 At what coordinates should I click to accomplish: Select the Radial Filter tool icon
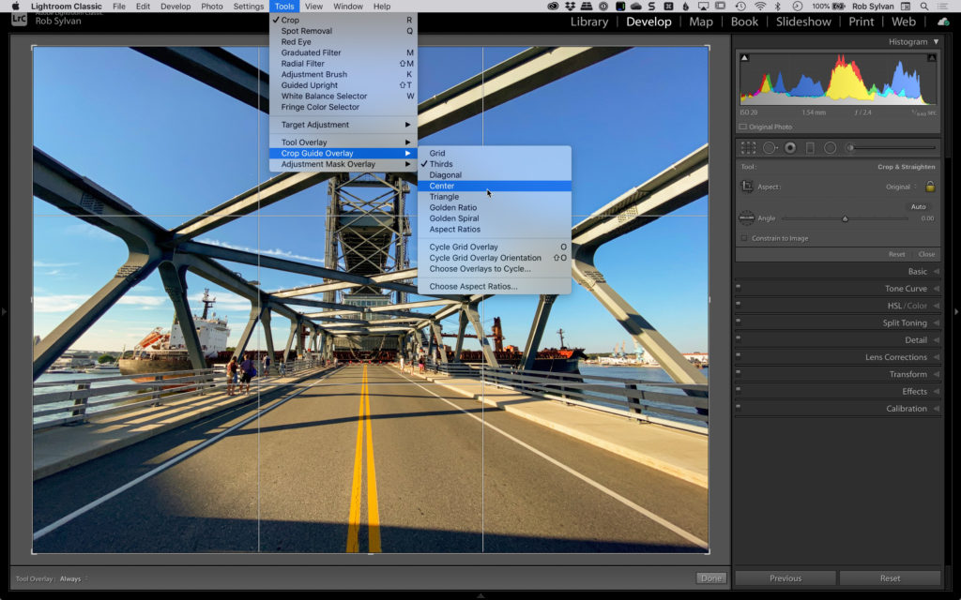coord(830,147)
